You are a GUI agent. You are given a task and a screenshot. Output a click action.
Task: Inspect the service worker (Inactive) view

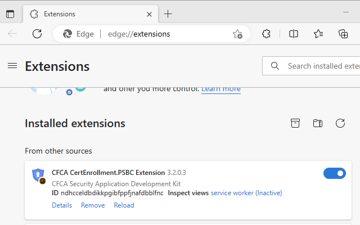point(246,193)
